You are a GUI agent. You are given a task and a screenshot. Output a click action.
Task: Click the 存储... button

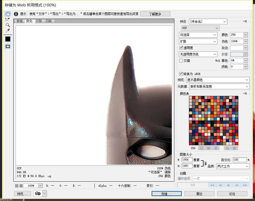coord(166,194)
